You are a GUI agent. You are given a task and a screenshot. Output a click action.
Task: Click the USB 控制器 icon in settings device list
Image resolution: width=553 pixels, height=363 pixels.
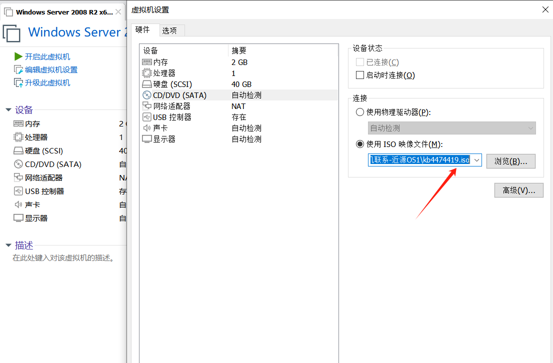(x=146, y=117)
